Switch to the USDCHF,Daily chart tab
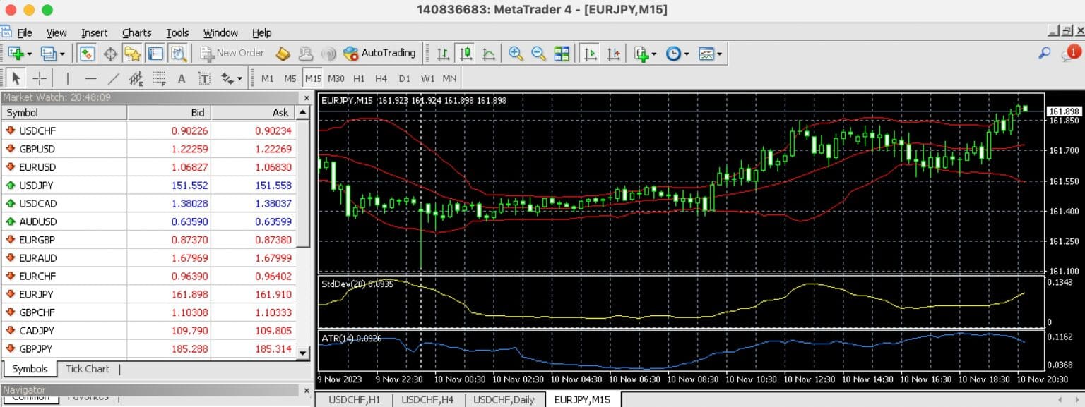Image resolution: width=1085 pixels, height=407 pixels. pyautogui.click(x=504, y=399)
